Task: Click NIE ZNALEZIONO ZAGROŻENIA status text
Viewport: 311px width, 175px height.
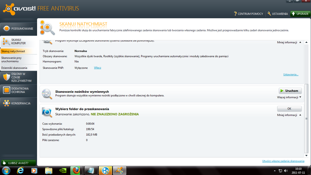Action: point(115,114)
